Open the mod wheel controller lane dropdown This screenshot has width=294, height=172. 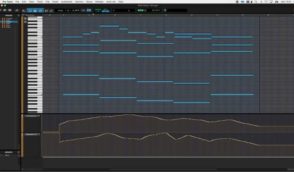tap(32, 116)
